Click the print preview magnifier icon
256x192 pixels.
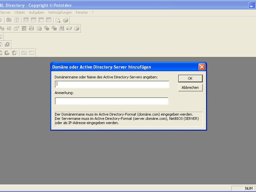(58, 20)
